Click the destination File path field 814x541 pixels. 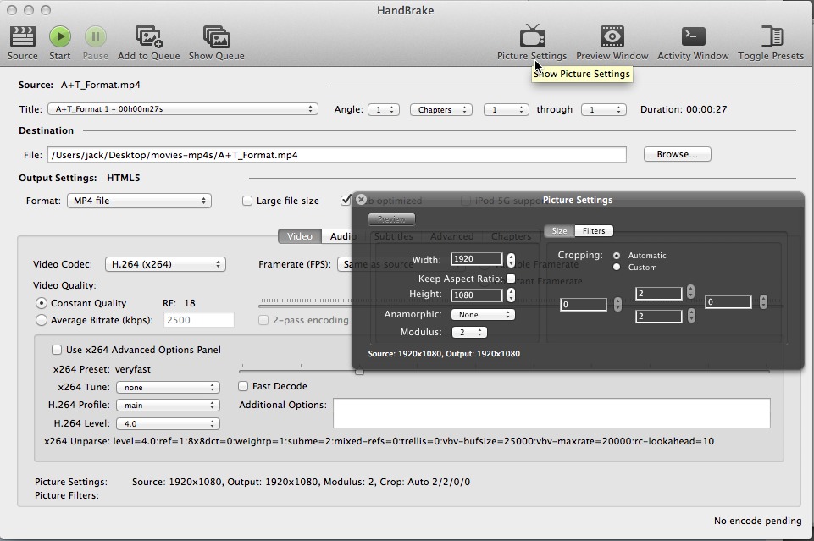tap(336, 155)
